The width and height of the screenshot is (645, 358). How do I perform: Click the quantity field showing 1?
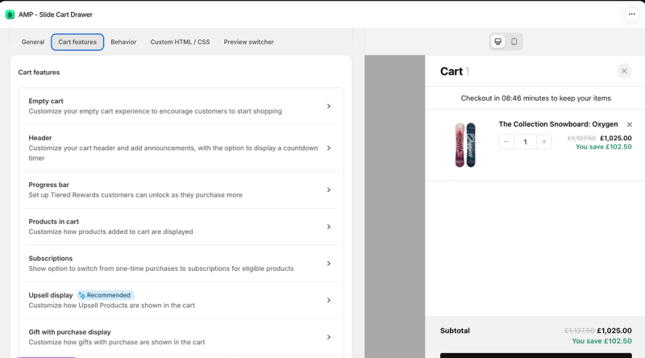526,142
